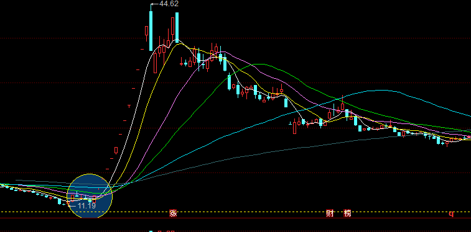Click the 涨 event marker icon
The image size is (471, 232).
[x=173, y=213]
